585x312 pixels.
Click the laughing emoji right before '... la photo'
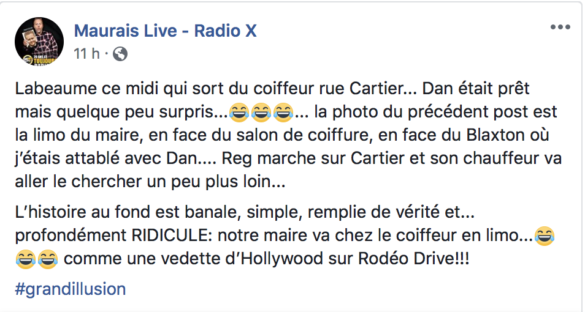click(x=283, y=113)
